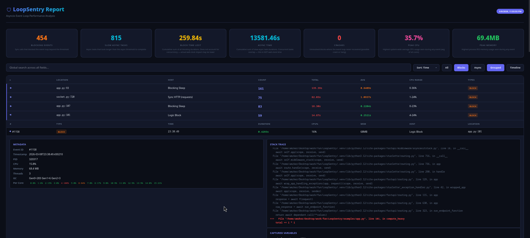Viewport: 530px width, 238px height.
Task: Click the 'total += i * i' code line
Action: click(285, 223)
